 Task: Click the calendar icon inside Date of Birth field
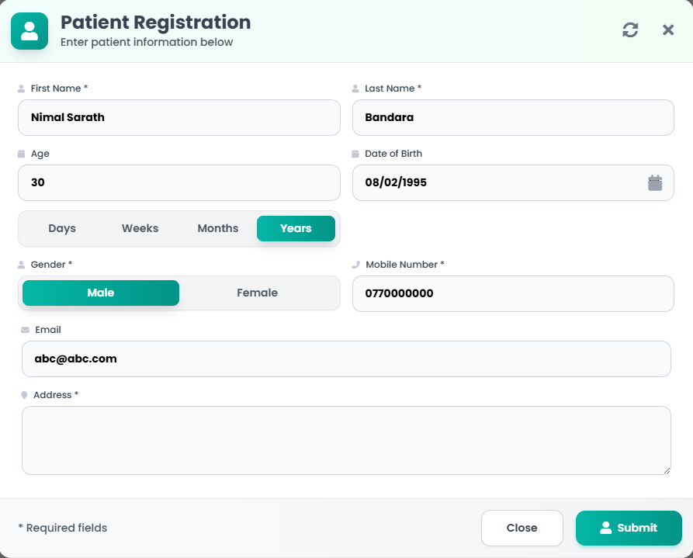click(655, 182)
